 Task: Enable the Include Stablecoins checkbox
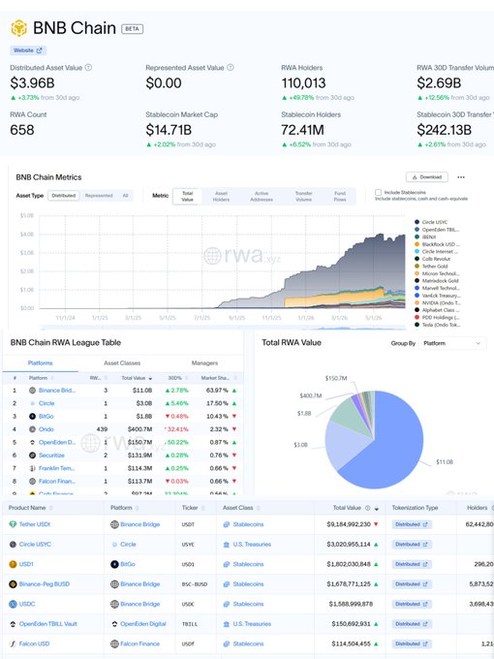click(378, 192)
